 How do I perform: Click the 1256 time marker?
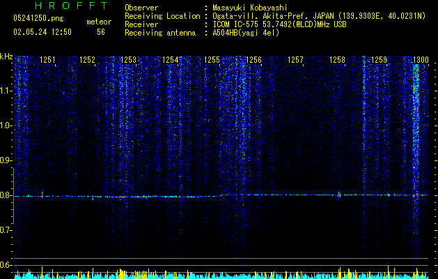click(x=253, y=60)
